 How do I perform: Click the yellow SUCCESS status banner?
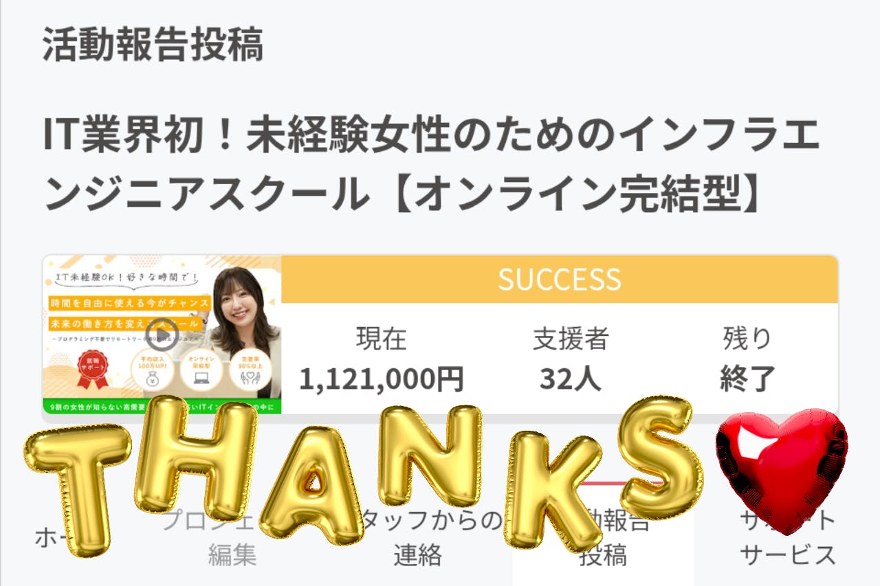click(x=560, y=280)
